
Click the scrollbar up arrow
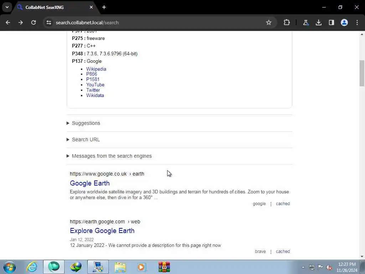(362, 34)
